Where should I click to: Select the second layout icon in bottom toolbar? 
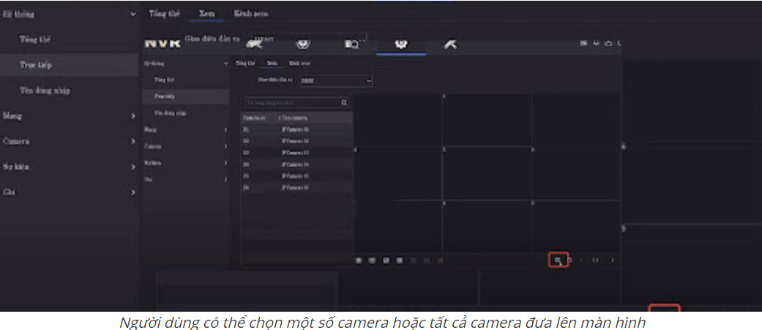[372, 260]
